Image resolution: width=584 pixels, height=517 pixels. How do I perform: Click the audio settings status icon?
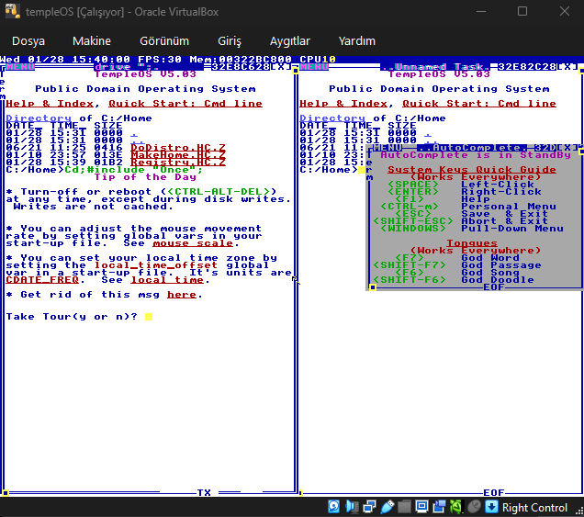[x=352, y=507]
